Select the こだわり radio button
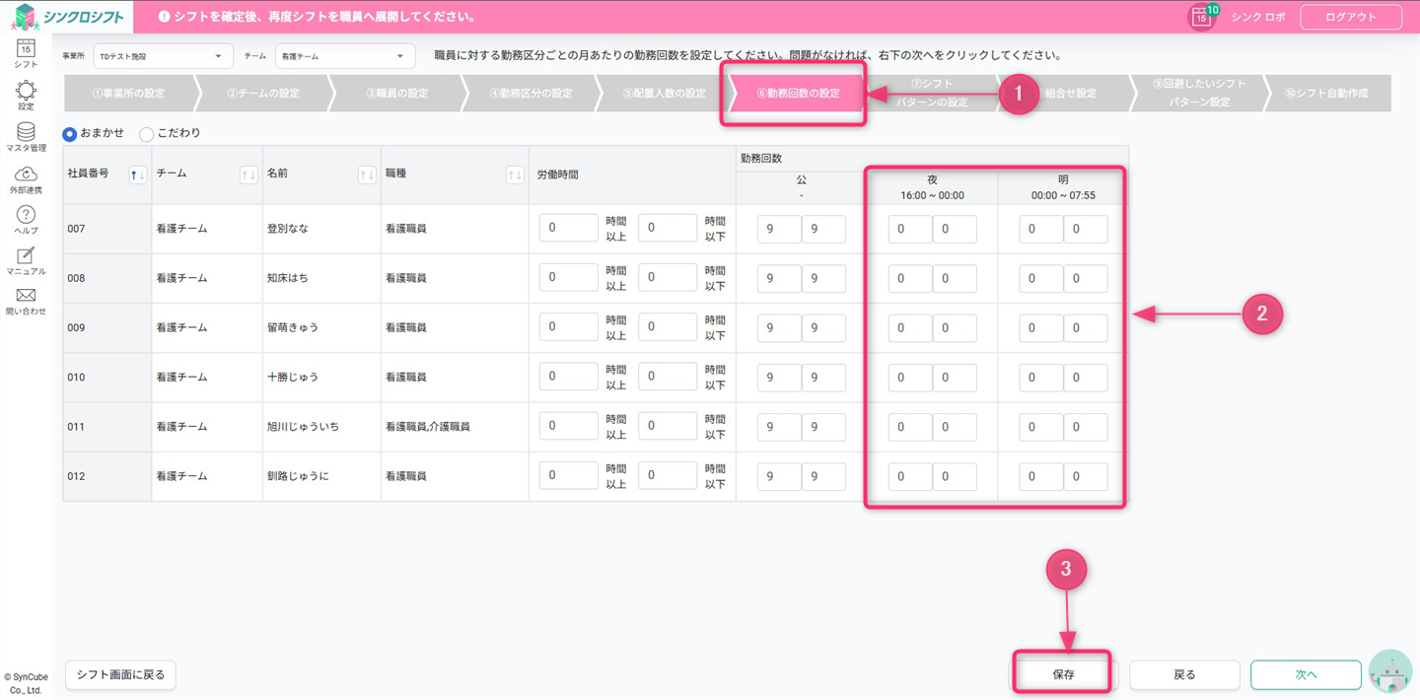The height and width of the screenshot is (700, 1420). (x=147, y=134)
